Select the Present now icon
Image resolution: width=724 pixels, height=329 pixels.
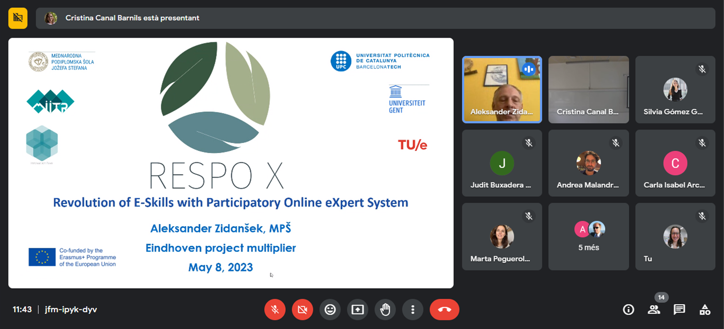pos(357,309)
